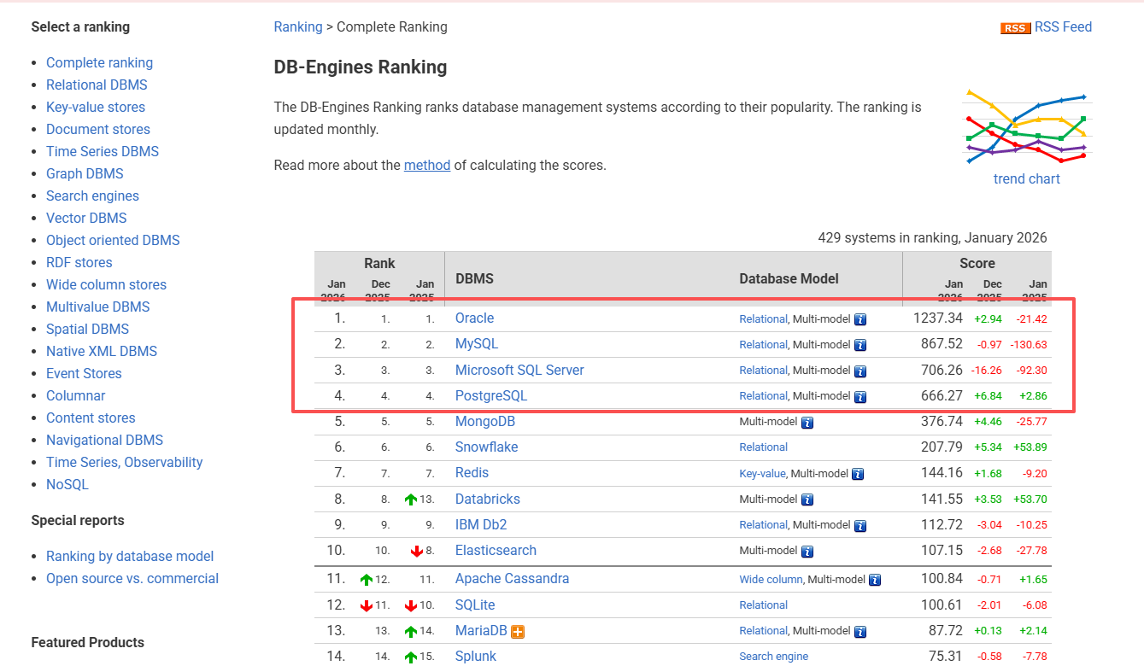Viewport: 1144px width, 666px height.
Task: Click green up arrow in Splunk row
Action: [411, 657]
